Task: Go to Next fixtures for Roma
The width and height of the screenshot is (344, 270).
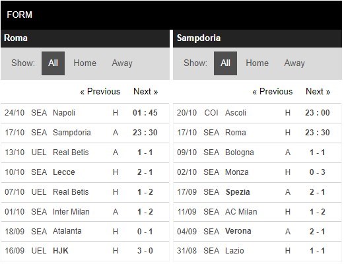Action: coord(146,91)
